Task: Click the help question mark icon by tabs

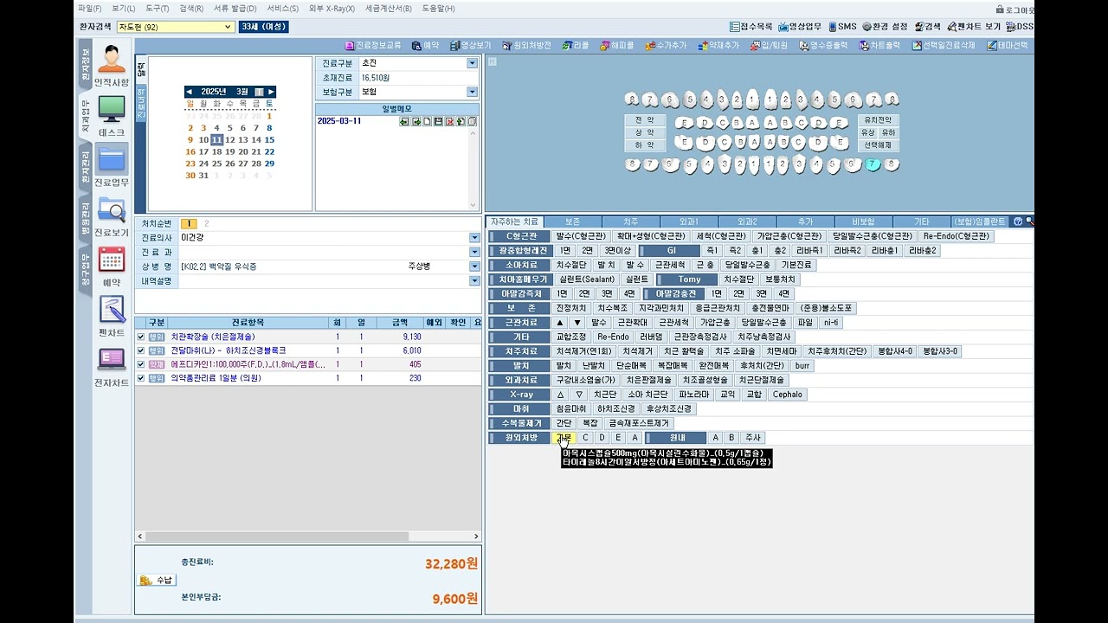Action: point(1018,222)
